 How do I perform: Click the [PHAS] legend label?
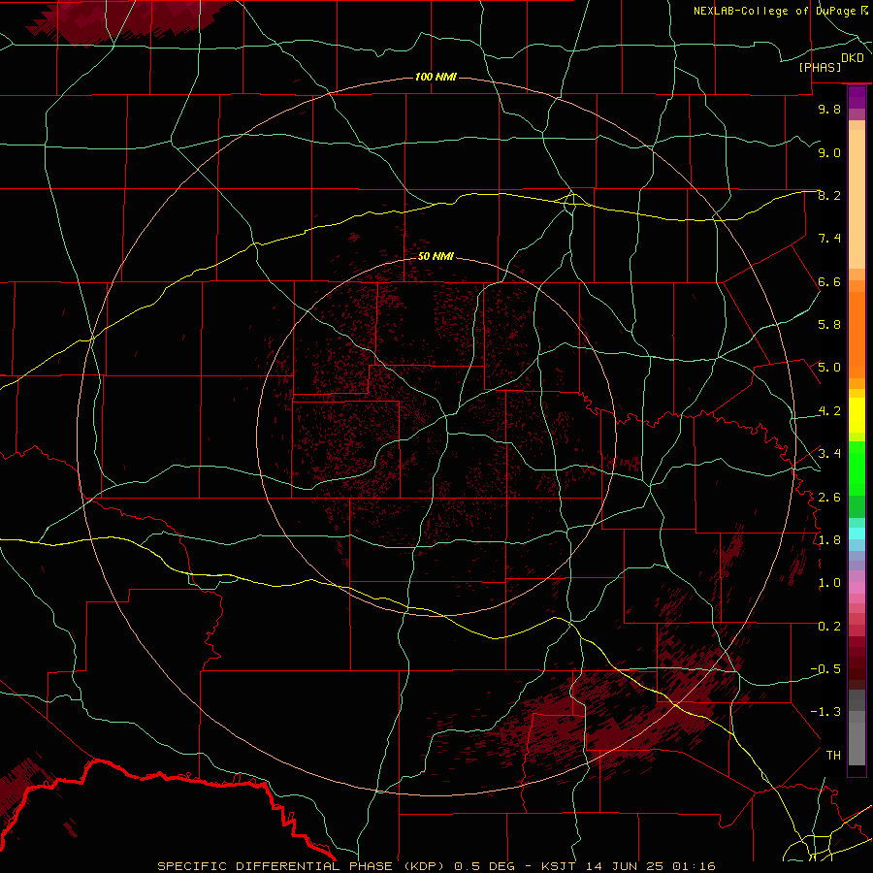click(x=820, y=67)
